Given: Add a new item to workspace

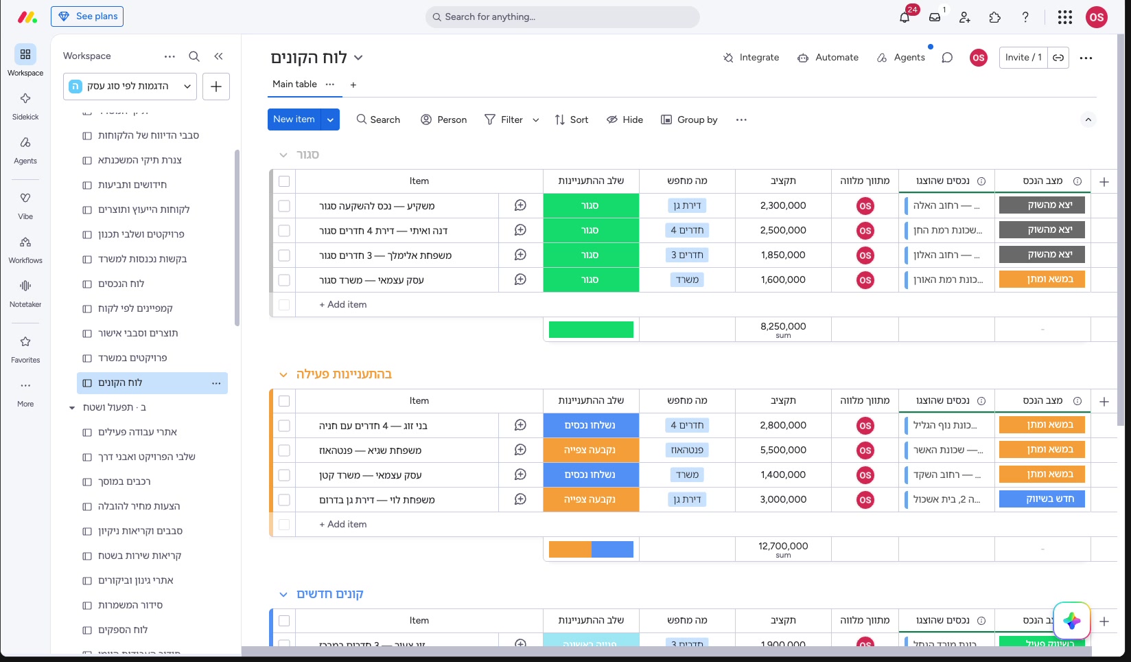Looking at the screenshot, I should 216,87.
